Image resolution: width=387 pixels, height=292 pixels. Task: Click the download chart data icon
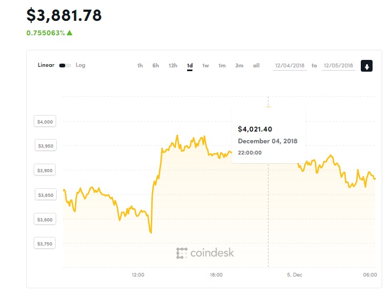pyautogui.click(x=367, y=66)
